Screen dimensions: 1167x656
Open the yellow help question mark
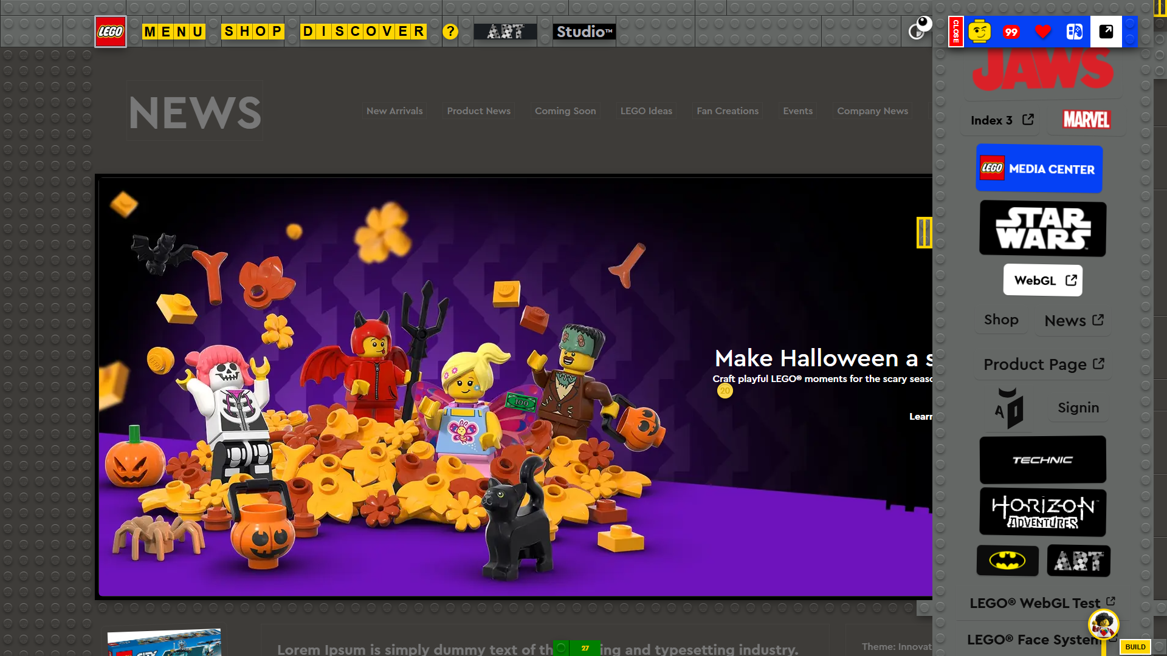[450, 32]
